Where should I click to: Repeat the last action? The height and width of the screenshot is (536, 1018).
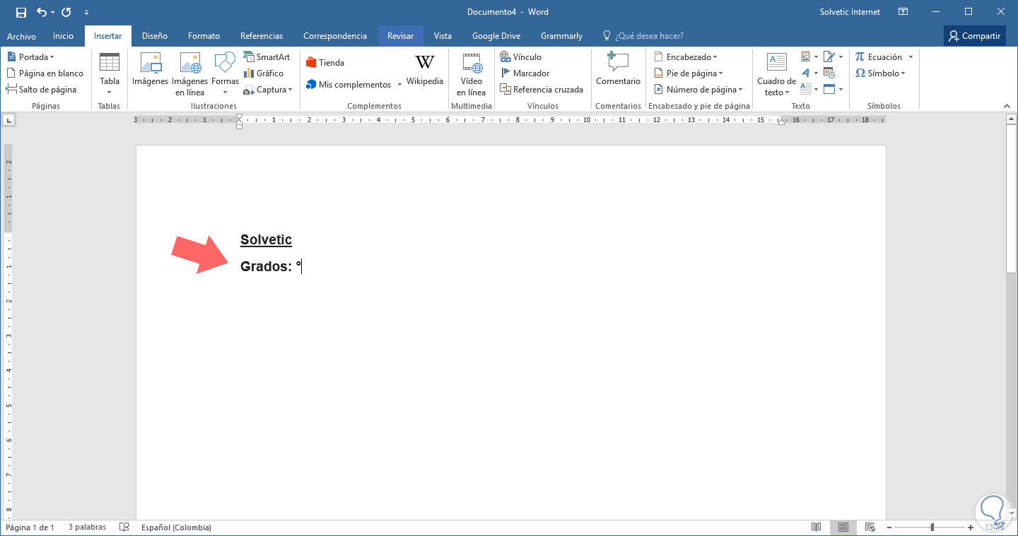(x=66, y=12)
